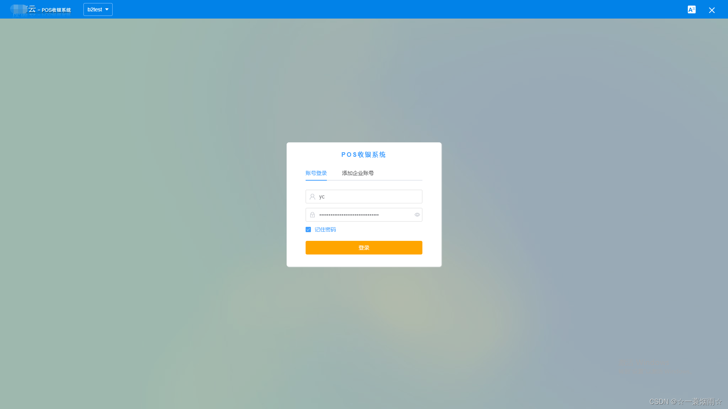Click the 登录 login button
The width and height of the screenshot is (728, 409).
tap(364, 248)
